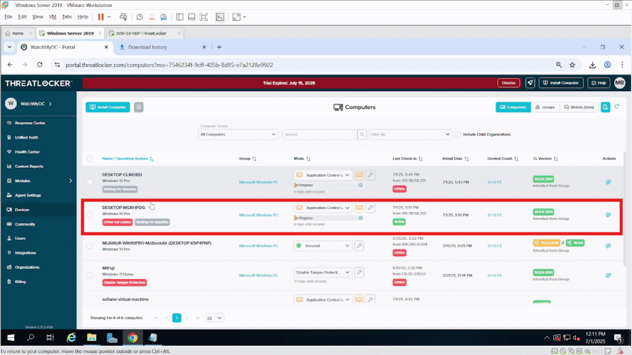This screenshot has width=632, height=355.
Task: Open Secured mode dropdown for MIJANUR-WIN10PRO
Action: (x=323, y=245)
